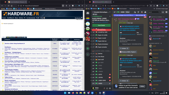The image size is (169, 95).
Task: List all tabs dropdown in hardware.fr window
Action: click(67, 2)
